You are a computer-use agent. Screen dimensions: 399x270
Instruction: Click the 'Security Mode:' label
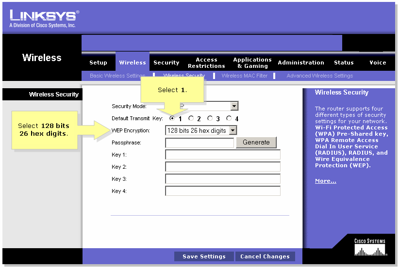tap(129, 106)
